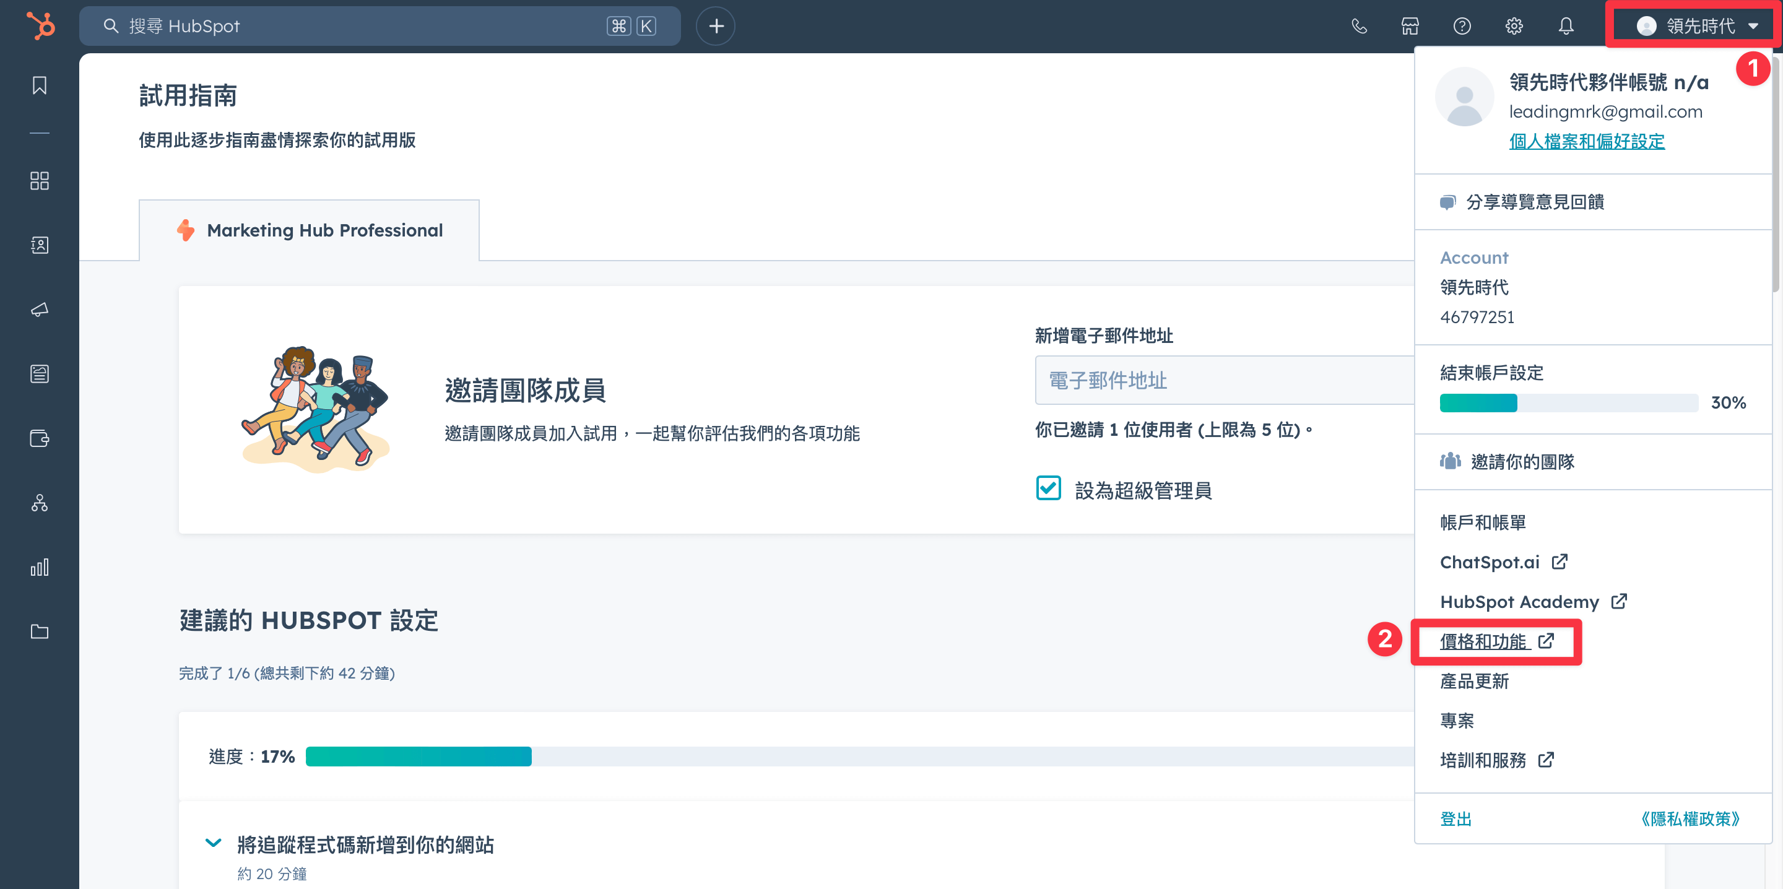Click external link icon beside HubSpot Academy

point(1619,601)
